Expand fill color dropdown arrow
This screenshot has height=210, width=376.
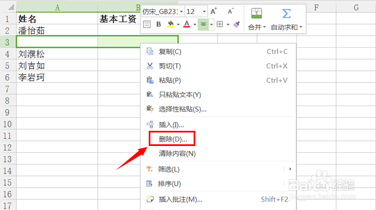pos(178,25)
